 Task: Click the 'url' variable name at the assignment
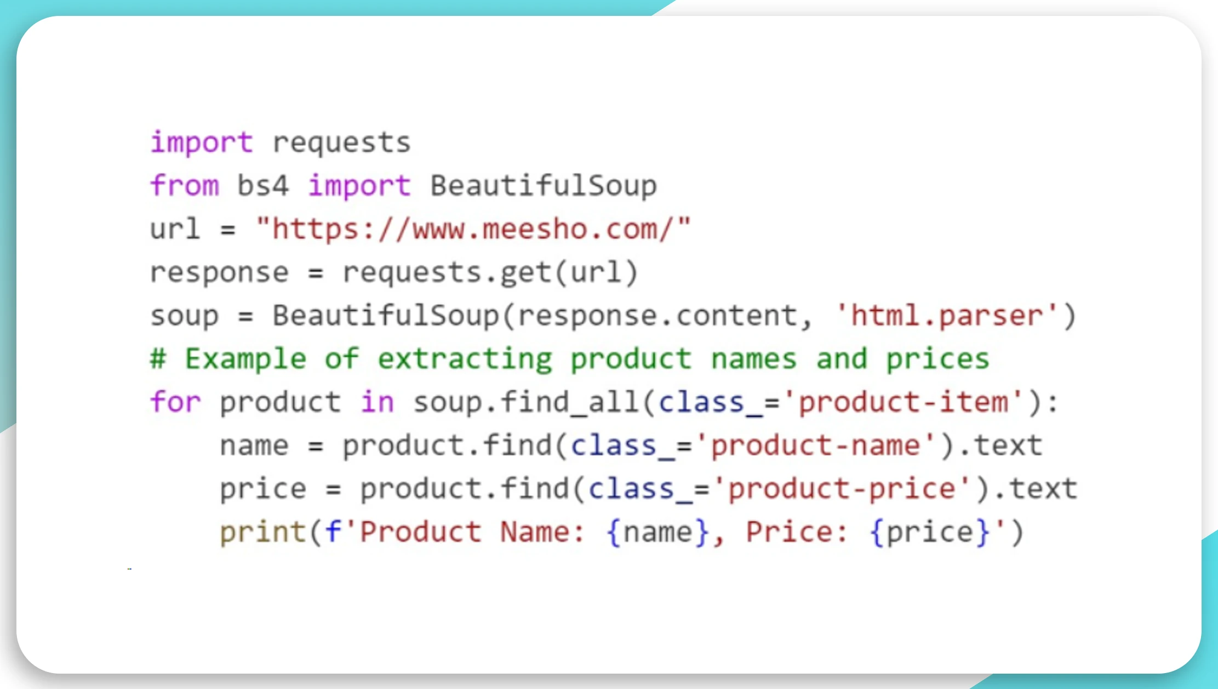tap(175, 229)
